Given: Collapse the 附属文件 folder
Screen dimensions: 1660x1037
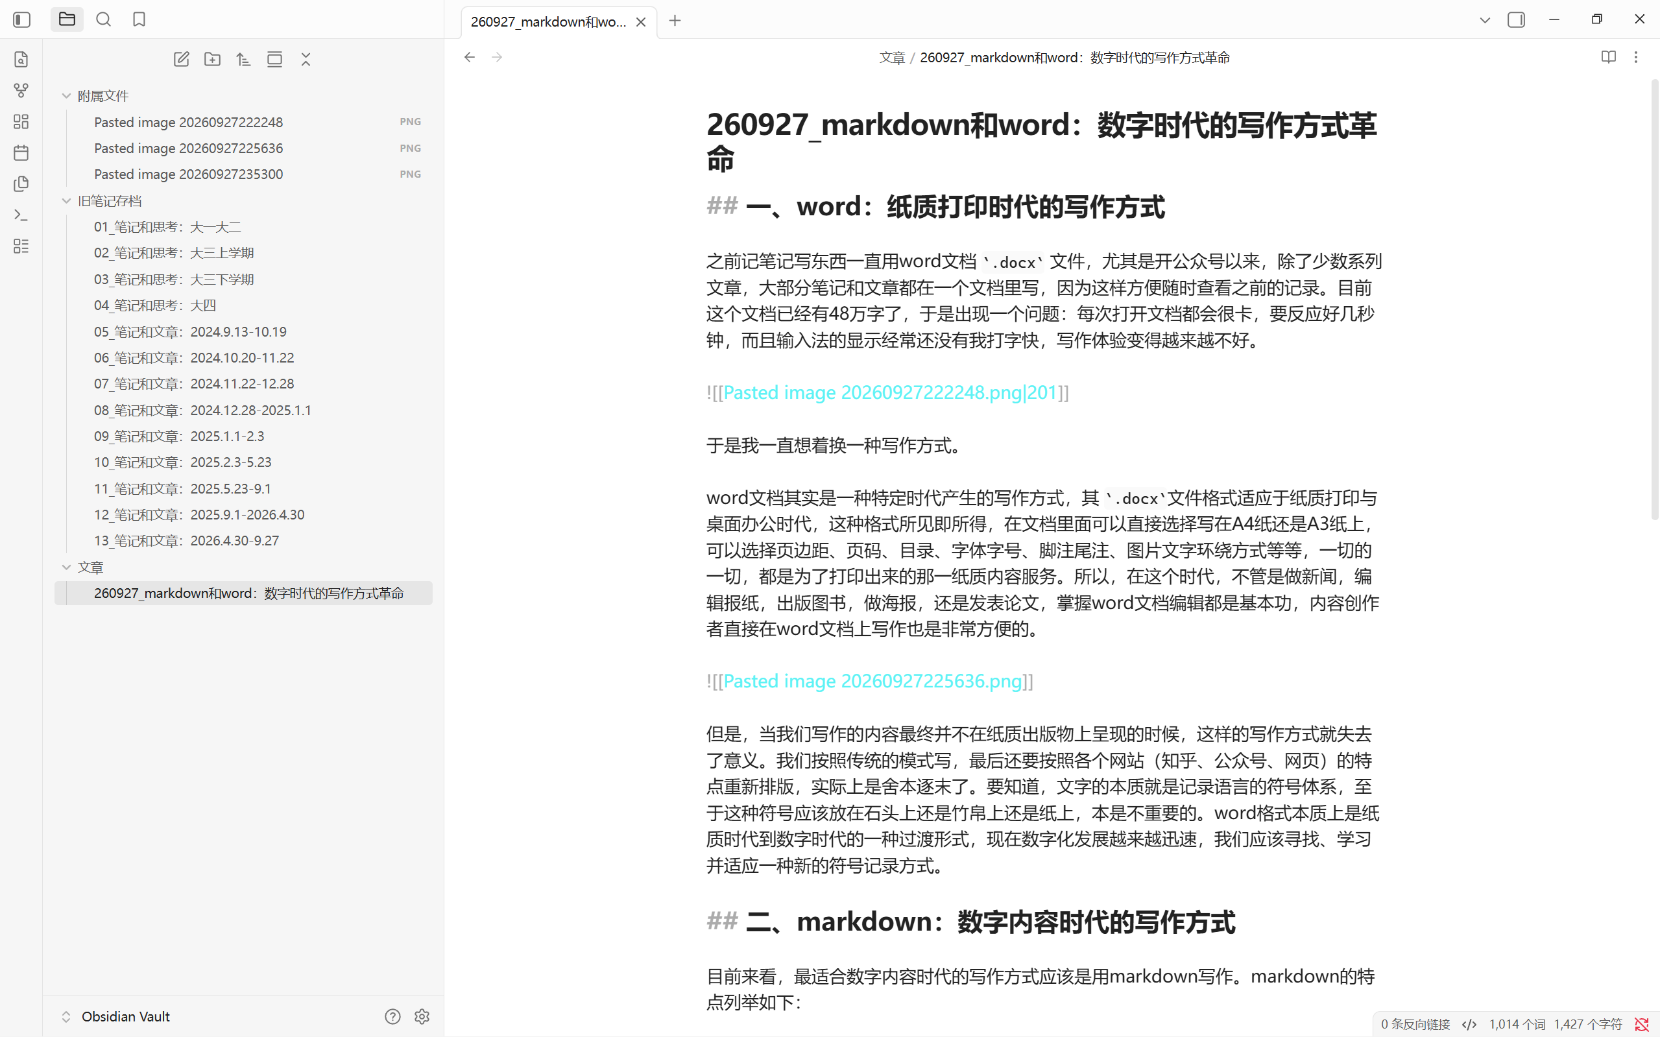Looking at the screenshot, I should pyautogui.click(x=243, y=96).
